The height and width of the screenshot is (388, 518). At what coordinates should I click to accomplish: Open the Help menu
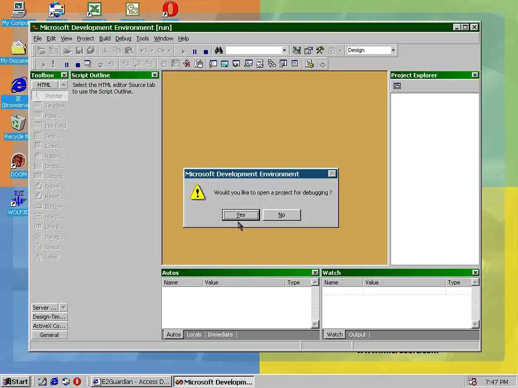click(x=183, y=38)
